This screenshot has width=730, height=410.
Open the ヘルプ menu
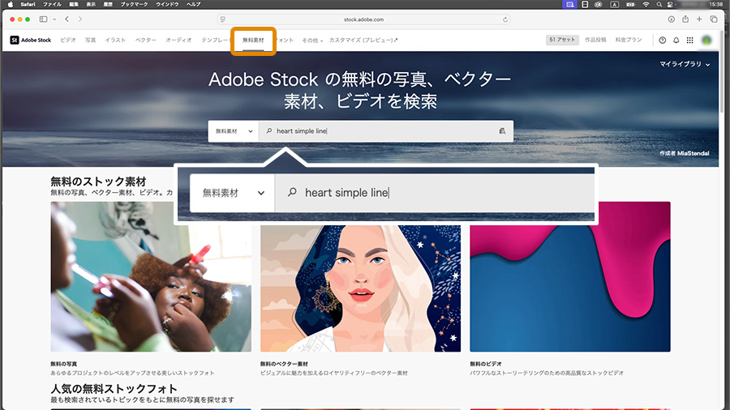pos(193,4)
